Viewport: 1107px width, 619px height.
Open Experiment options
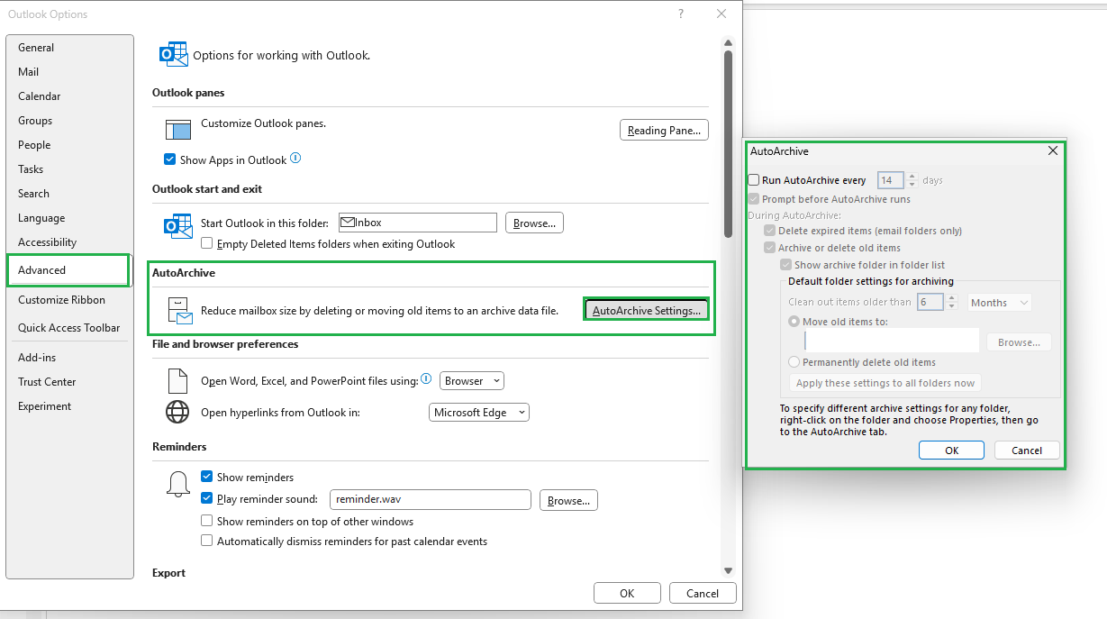(69, 406)
